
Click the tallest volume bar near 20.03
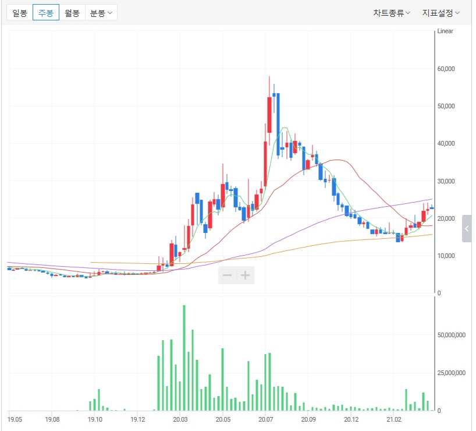point(184,358)
